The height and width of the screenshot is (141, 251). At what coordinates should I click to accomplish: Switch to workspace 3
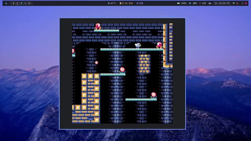click(21, 3)
